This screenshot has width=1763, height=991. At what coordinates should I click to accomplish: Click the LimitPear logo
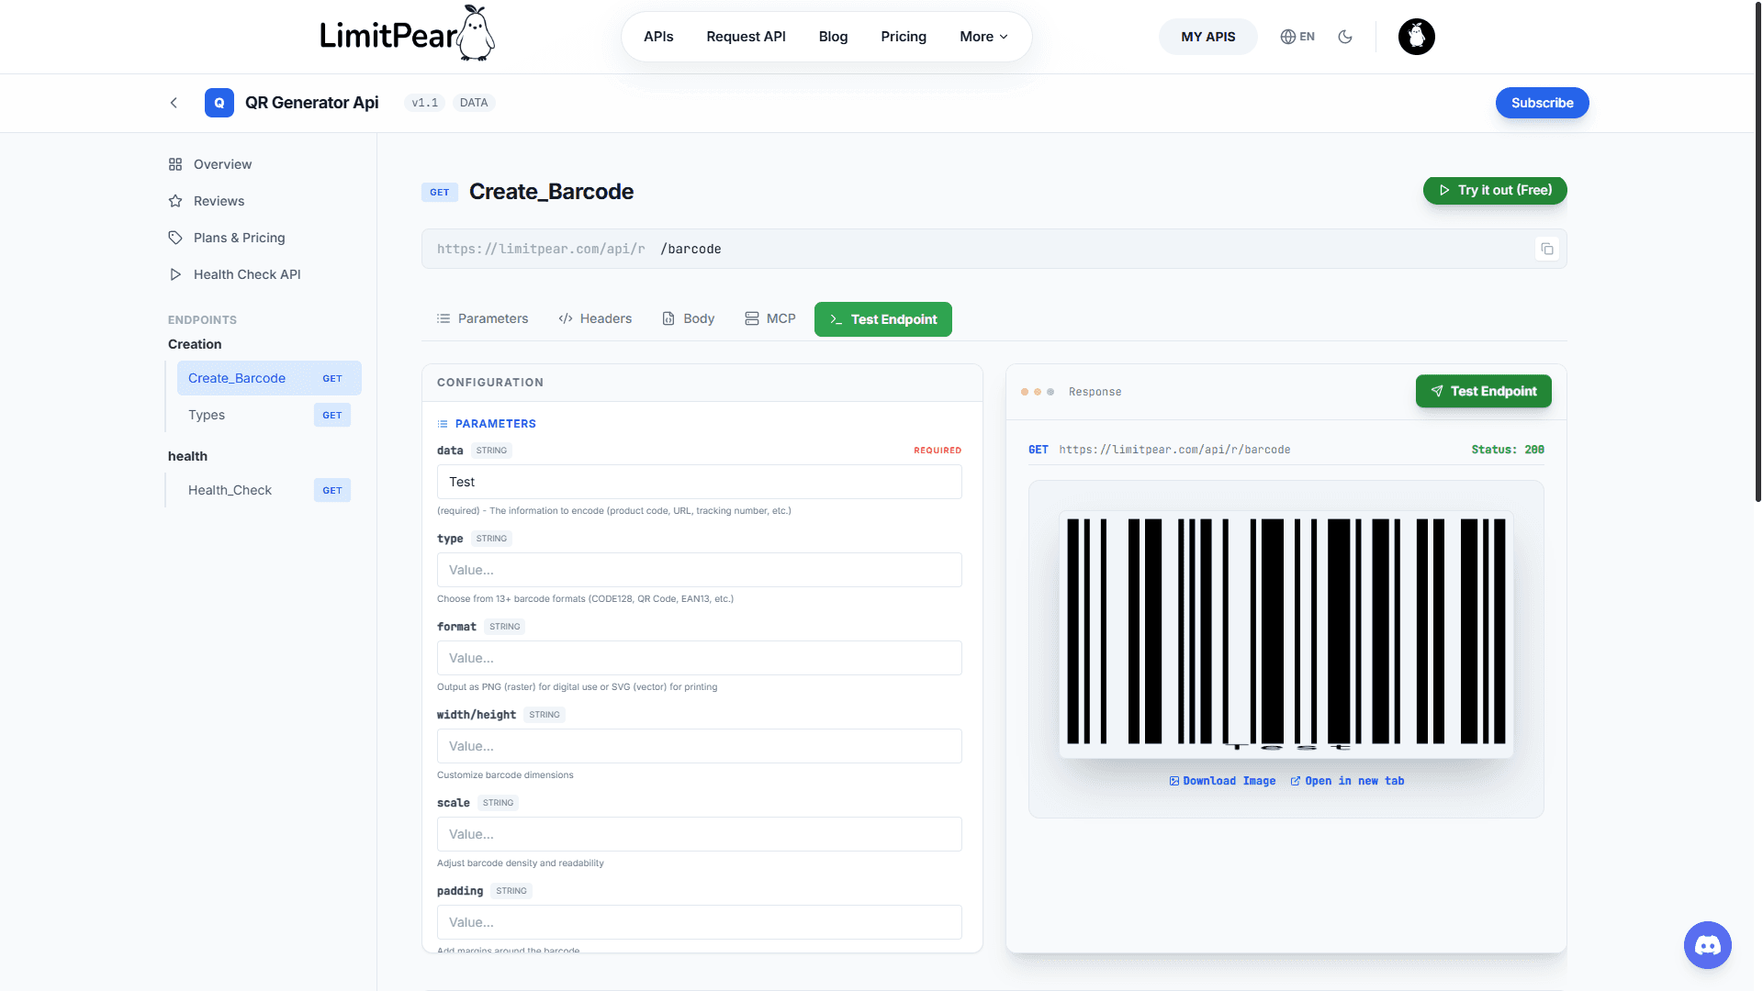pyautogui.click(x=407, y=35)
